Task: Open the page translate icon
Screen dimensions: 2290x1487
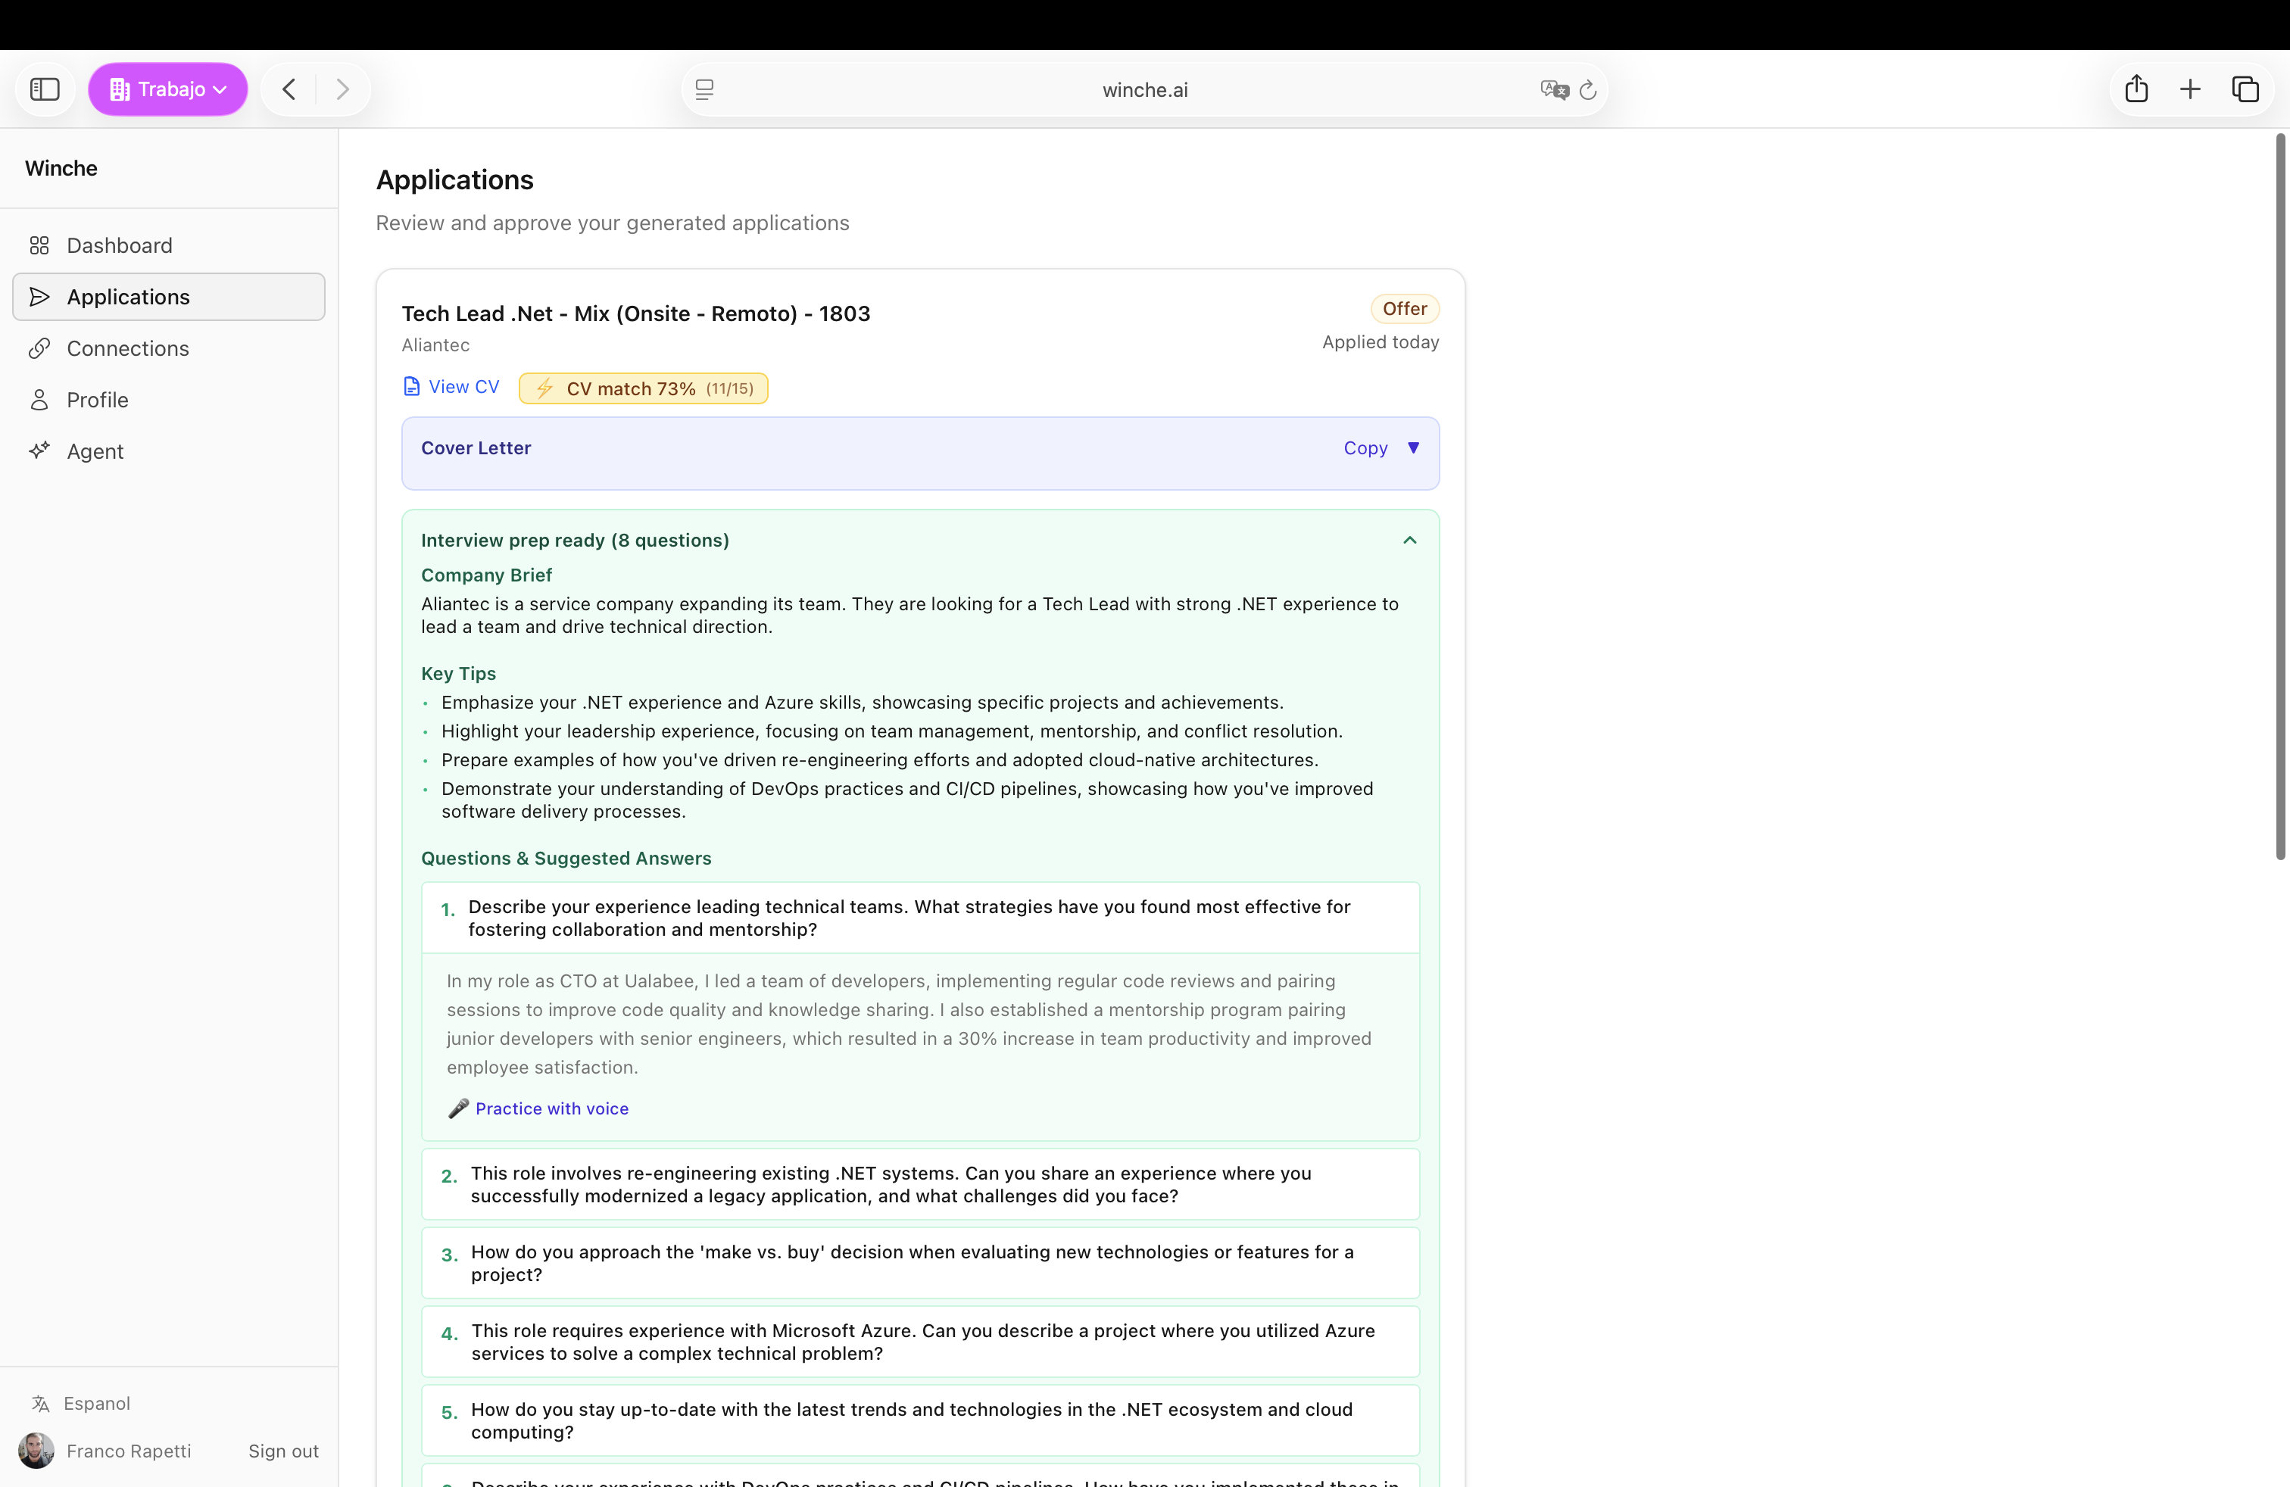Action: 1554,89
